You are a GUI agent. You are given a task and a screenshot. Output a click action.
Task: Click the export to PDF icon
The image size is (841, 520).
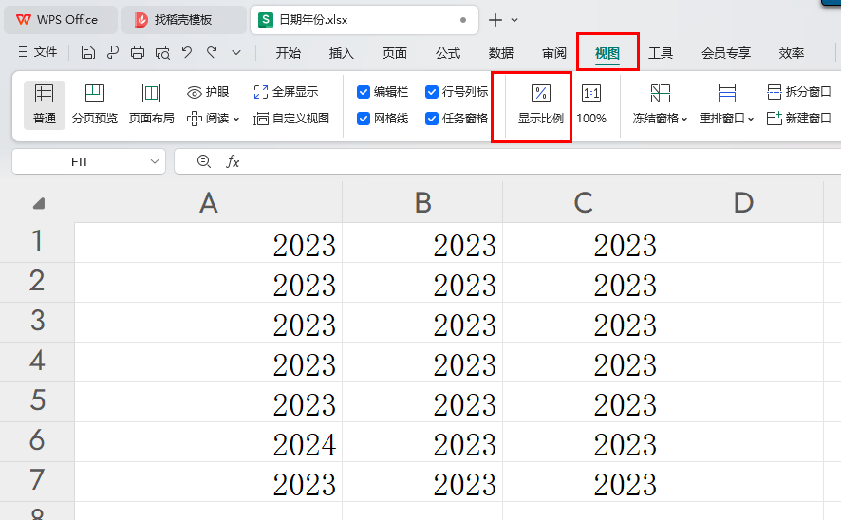(113, 52)
